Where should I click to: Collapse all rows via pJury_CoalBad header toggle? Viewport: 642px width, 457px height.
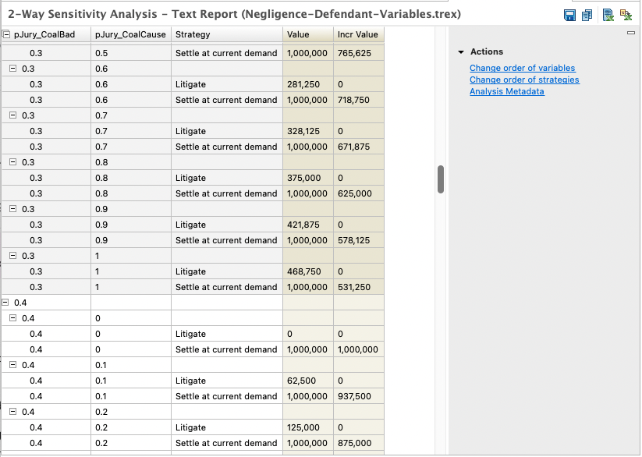6,35
